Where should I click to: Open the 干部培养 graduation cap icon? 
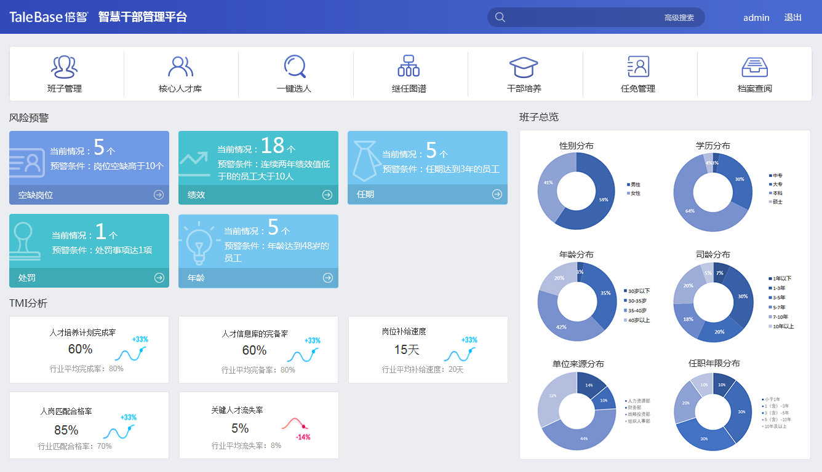pyautogui.click(x=524, y=66)
